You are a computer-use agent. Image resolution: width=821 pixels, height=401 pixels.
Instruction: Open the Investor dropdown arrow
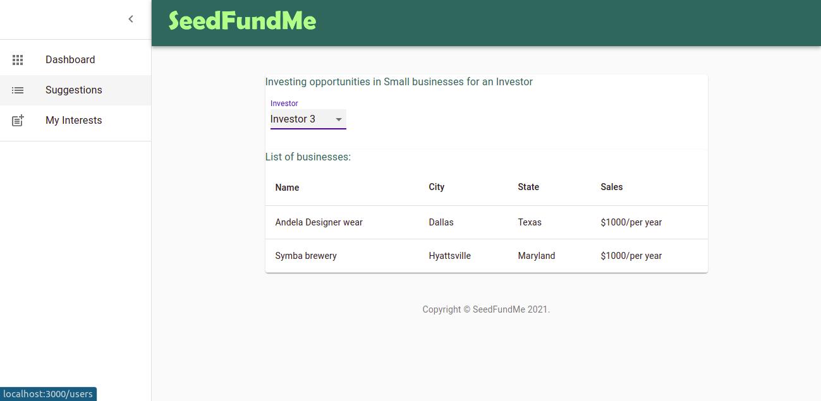pos(339,119)
